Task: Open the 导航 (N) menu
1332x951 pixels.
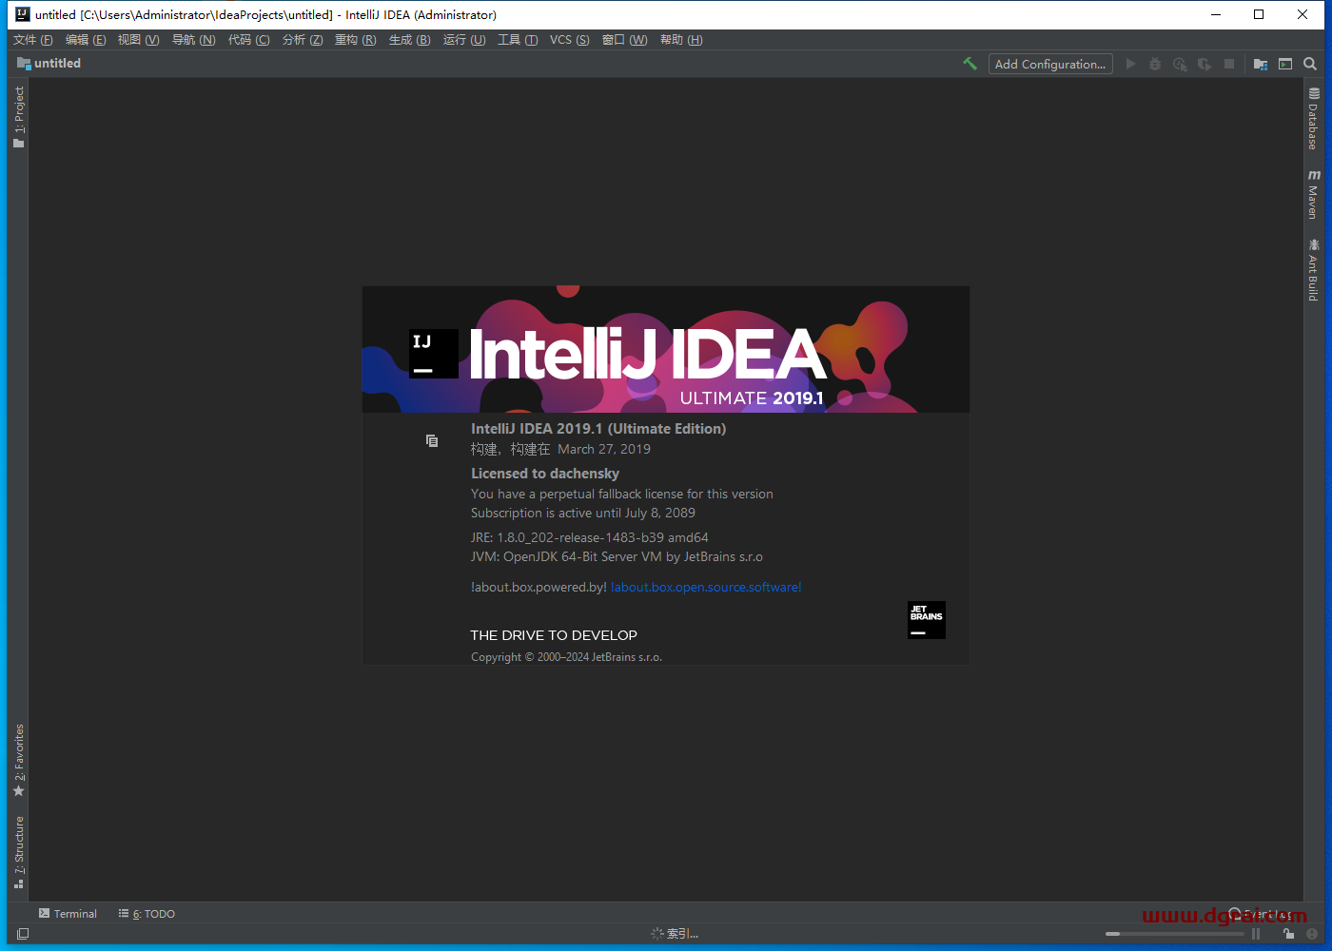Action: click(193, 39)
